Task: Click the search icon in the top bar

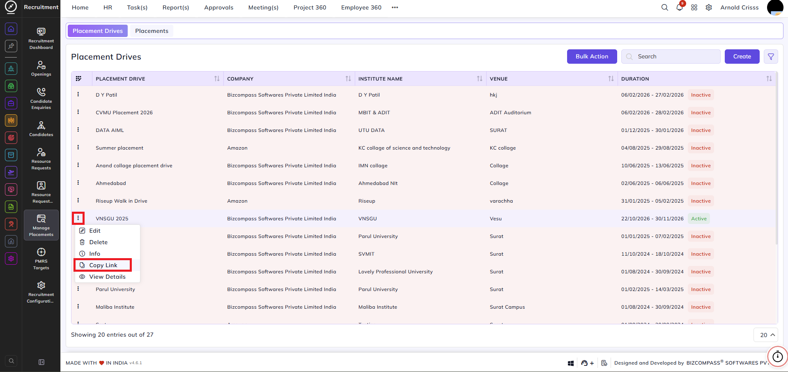Action: click(x=664, y=7)
